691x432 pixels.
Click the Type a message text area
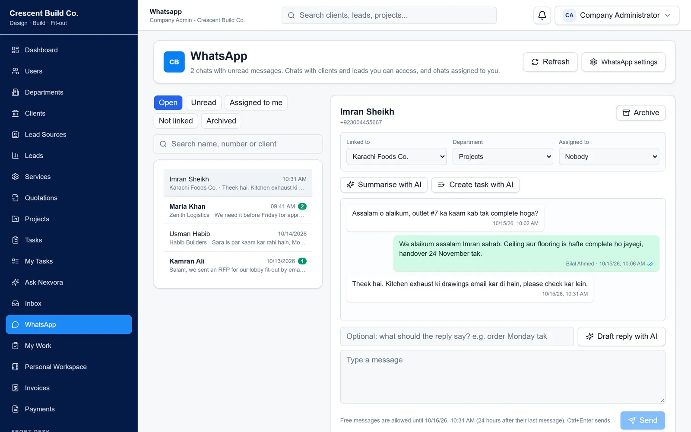point(503,377)
